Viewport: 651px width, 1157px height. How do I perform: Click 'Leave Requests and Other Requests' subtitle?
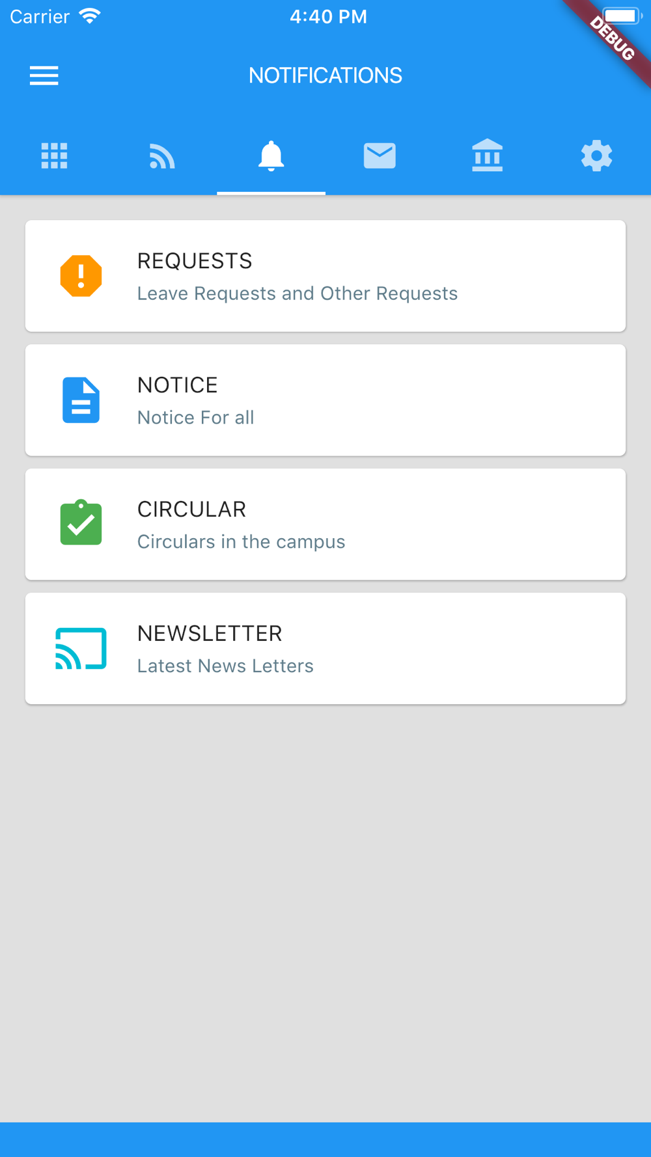298,293
